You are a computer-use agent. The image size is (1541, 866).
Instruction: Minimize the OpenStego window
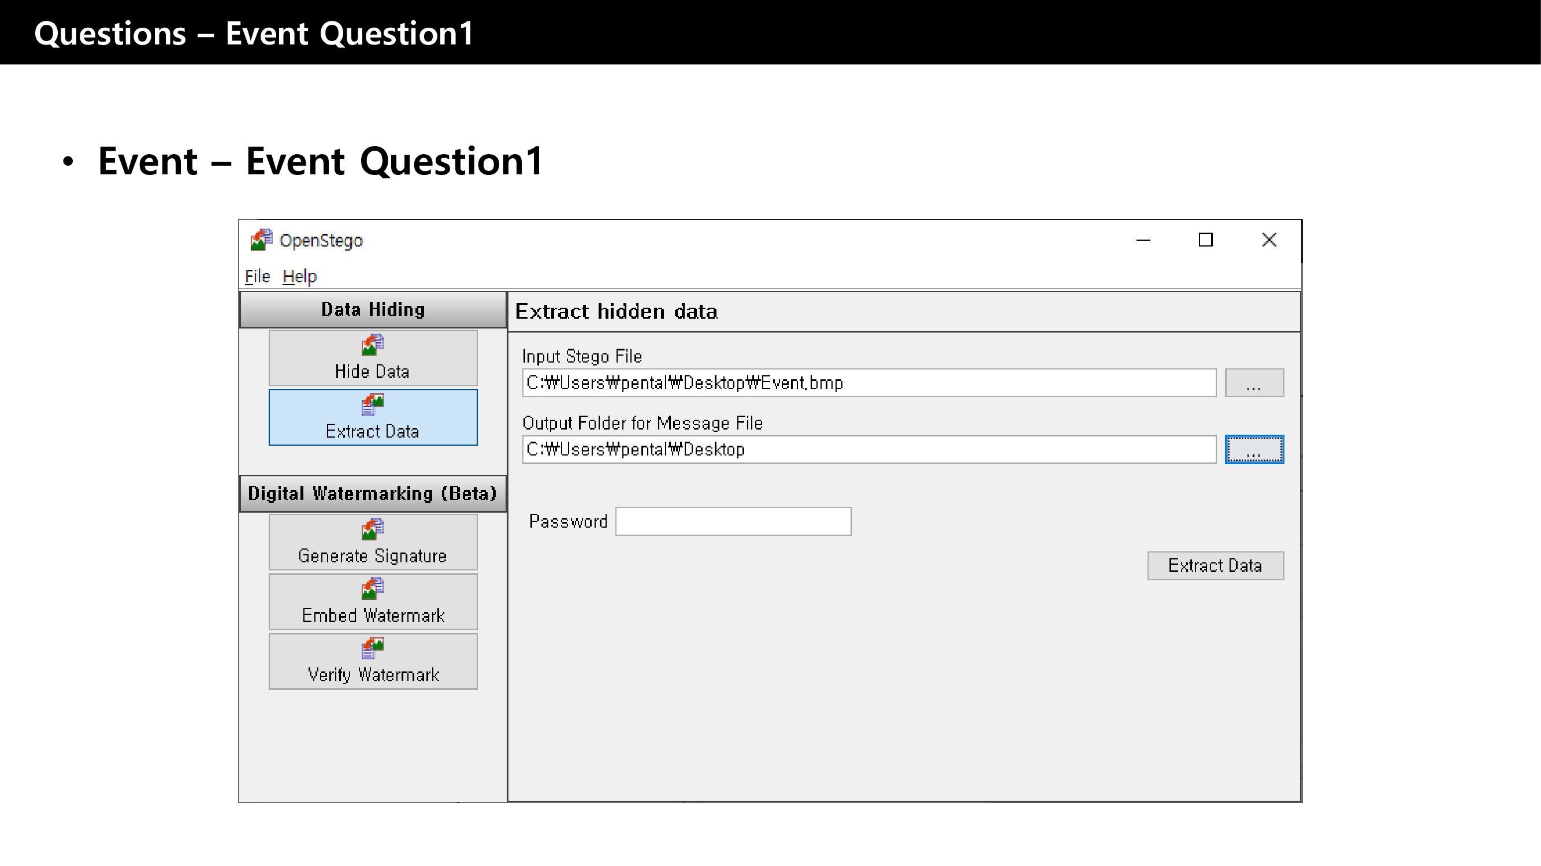point(1143,240)
